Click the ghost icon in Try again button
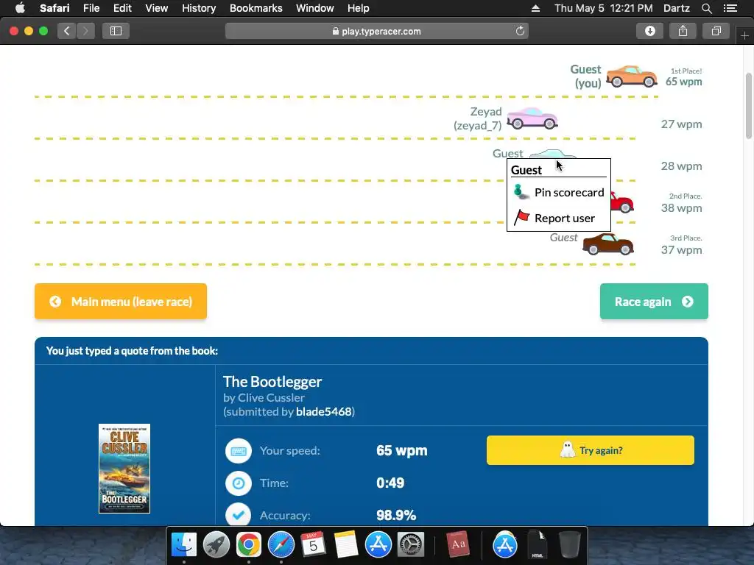 (568, 450)
